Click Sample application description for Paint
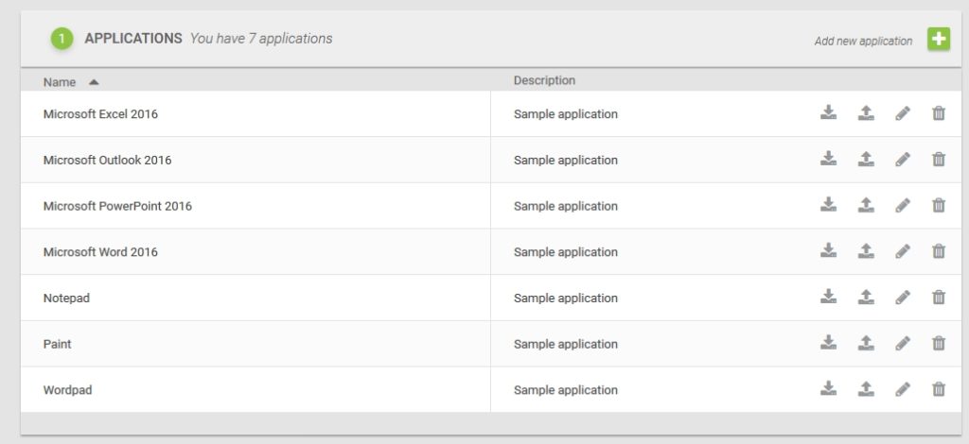 (565, 344)
